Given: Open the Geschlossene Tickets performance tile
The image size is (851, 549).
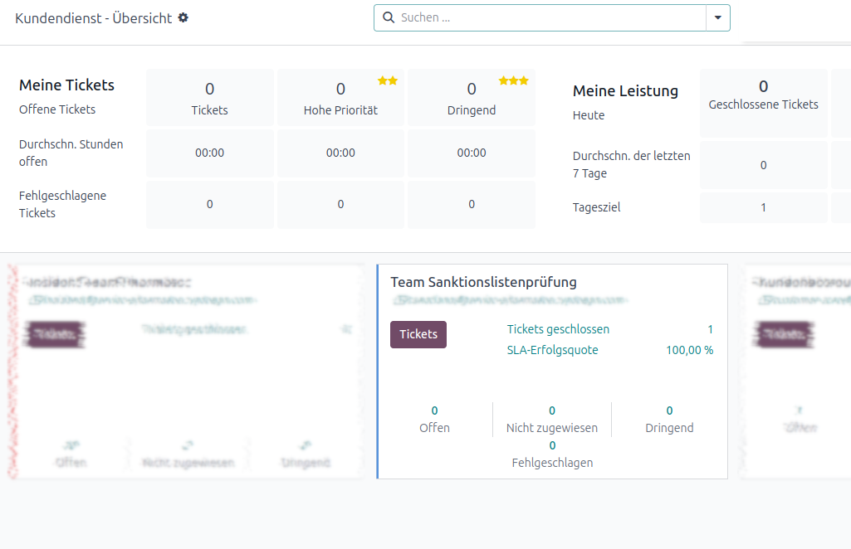Looking at the screenshot, I should [x=763, y=95].
